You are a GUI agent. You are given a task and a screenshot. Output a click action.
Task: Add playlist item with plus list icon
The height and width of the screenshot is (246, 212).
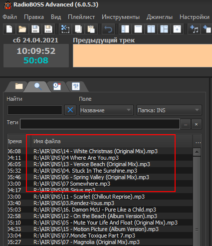click(207, 29)
